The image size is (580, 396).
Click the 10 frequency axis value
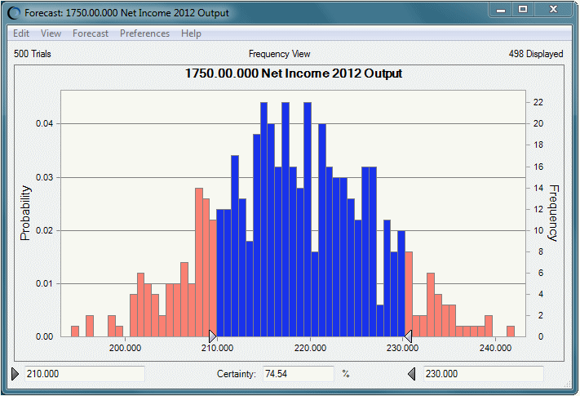point(538,230)
